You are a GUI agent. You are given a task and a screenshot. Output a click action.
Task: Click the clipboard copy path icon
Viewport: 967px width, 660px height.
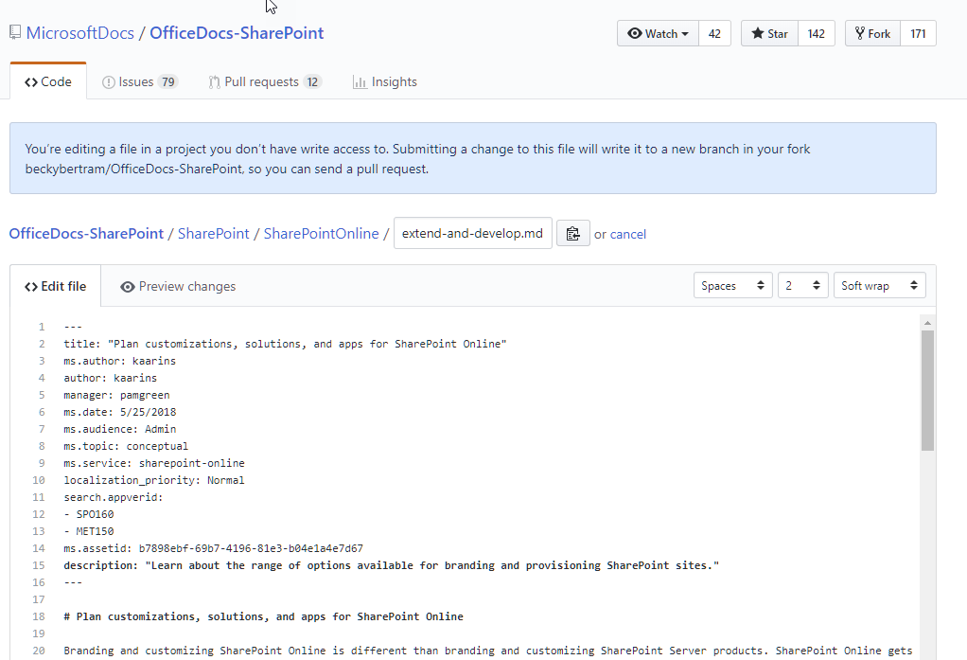pyautogui.click(x=572, y=234)
